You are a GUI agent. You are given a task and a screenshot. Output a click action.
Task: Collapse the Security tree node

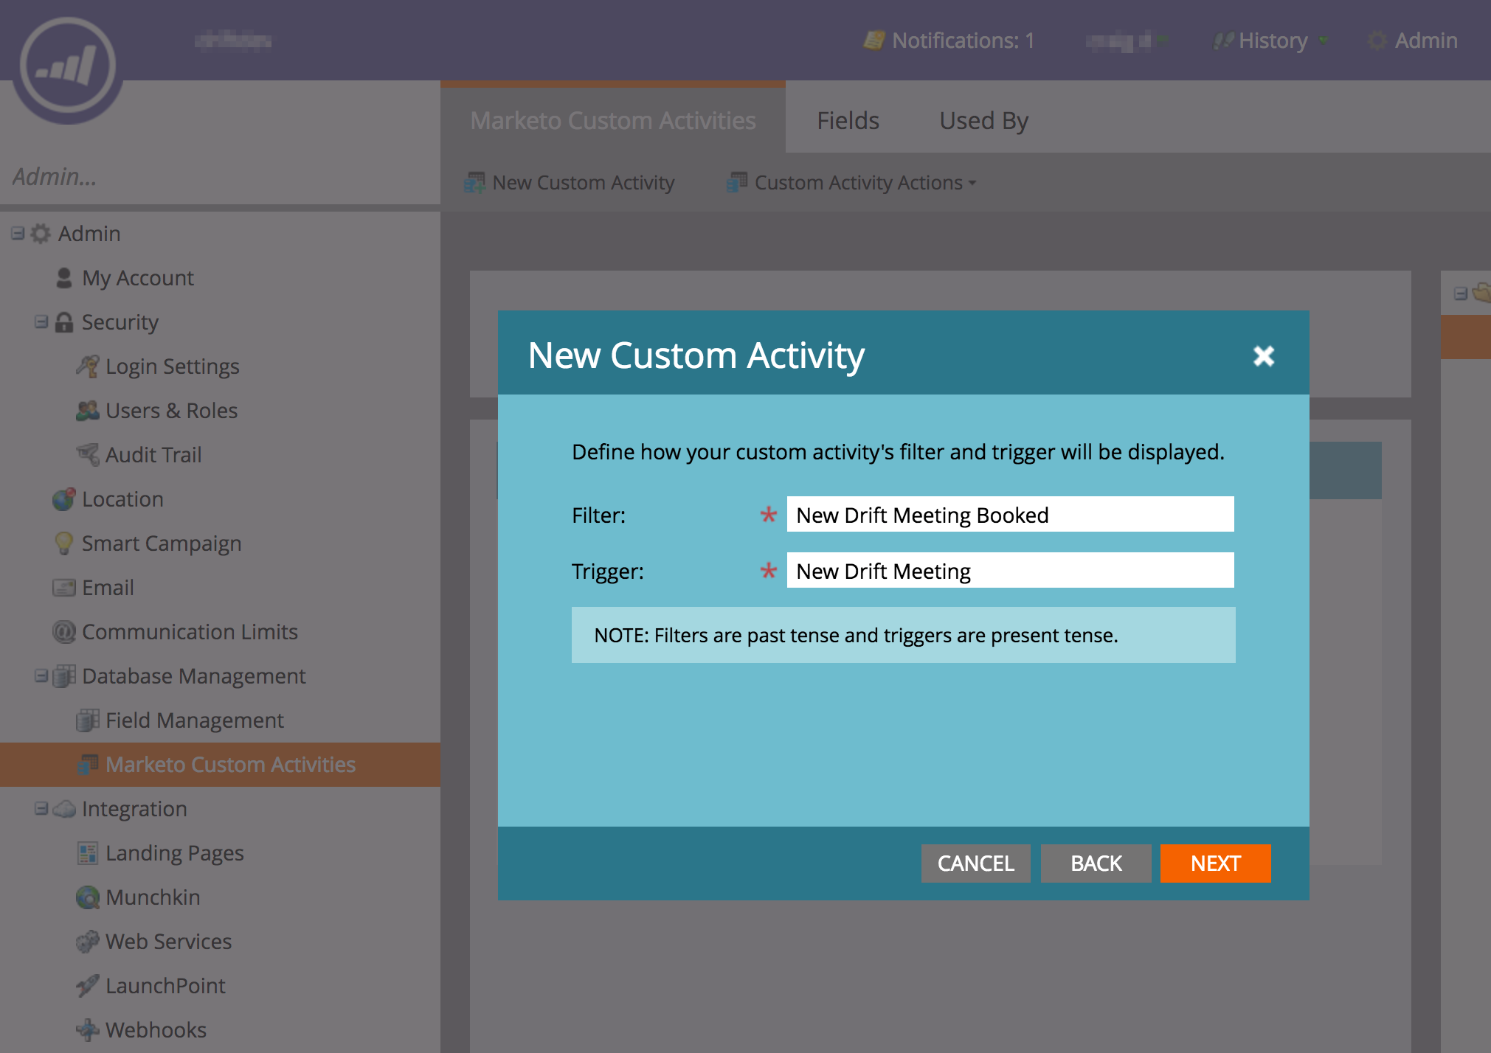click(41, 322)
